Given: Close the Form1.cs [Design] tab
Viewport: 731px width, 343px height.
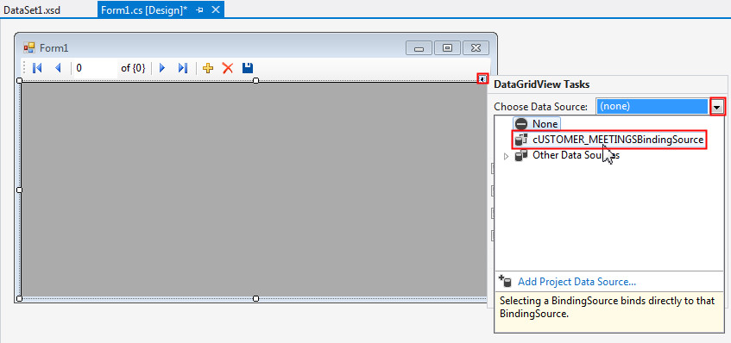Looking at the screenshot, I should [x=216, y=9].
